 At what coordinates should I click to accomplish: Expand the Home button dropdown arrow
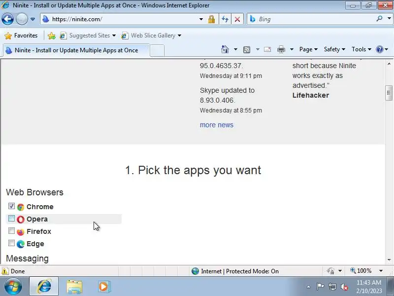pos(235,49)
